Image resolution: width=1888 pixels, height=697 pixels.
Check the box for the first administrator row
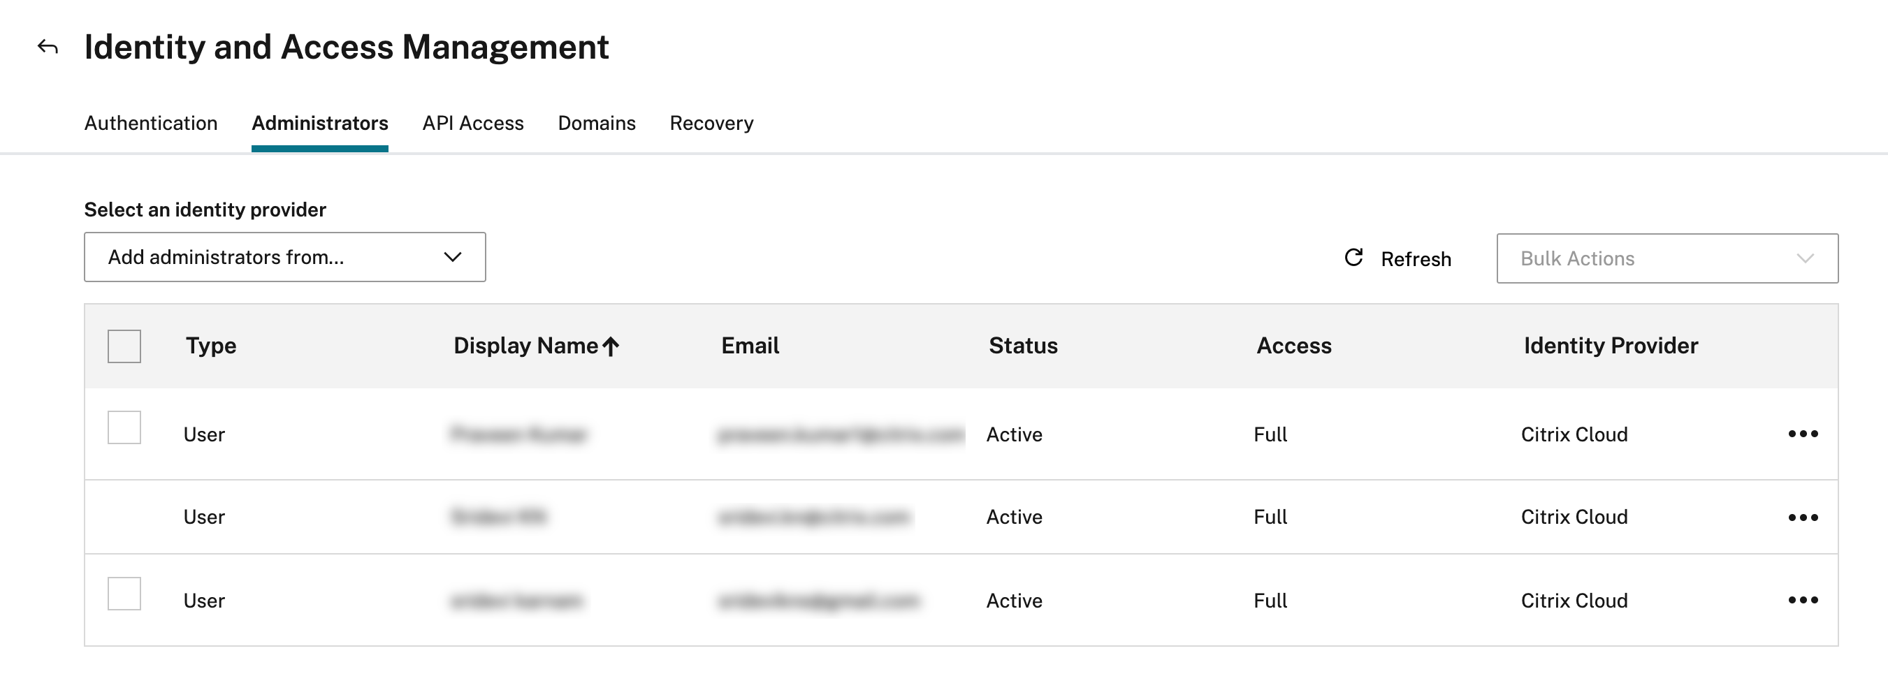coord(124,427)
